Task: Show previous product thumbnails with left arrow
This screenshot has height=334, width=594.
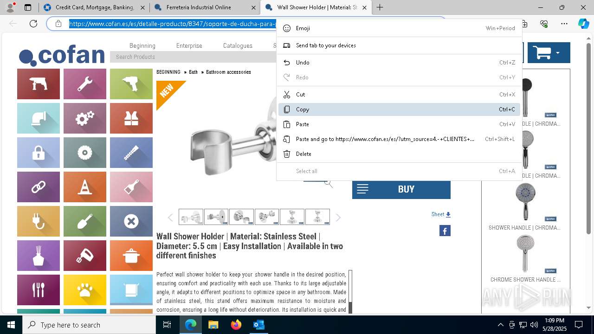Action: coord(170,218)
